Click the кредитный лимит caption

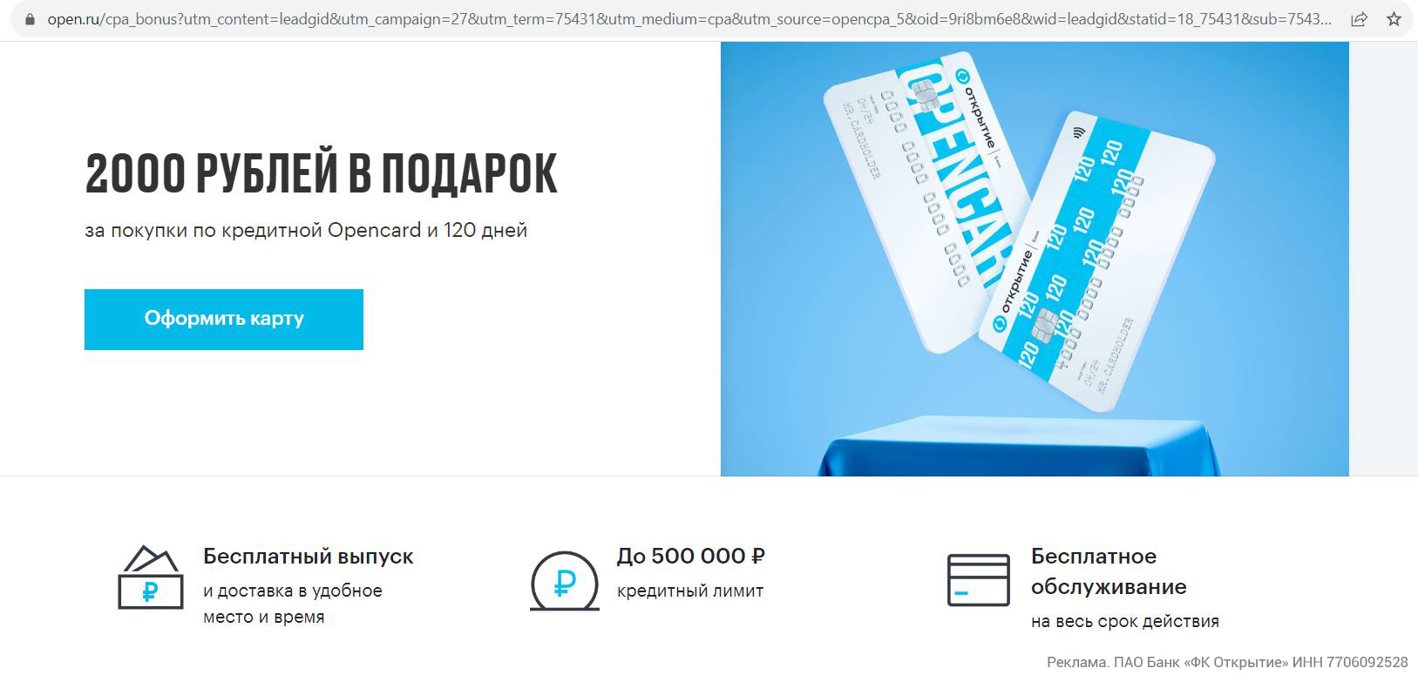(690, 591)
